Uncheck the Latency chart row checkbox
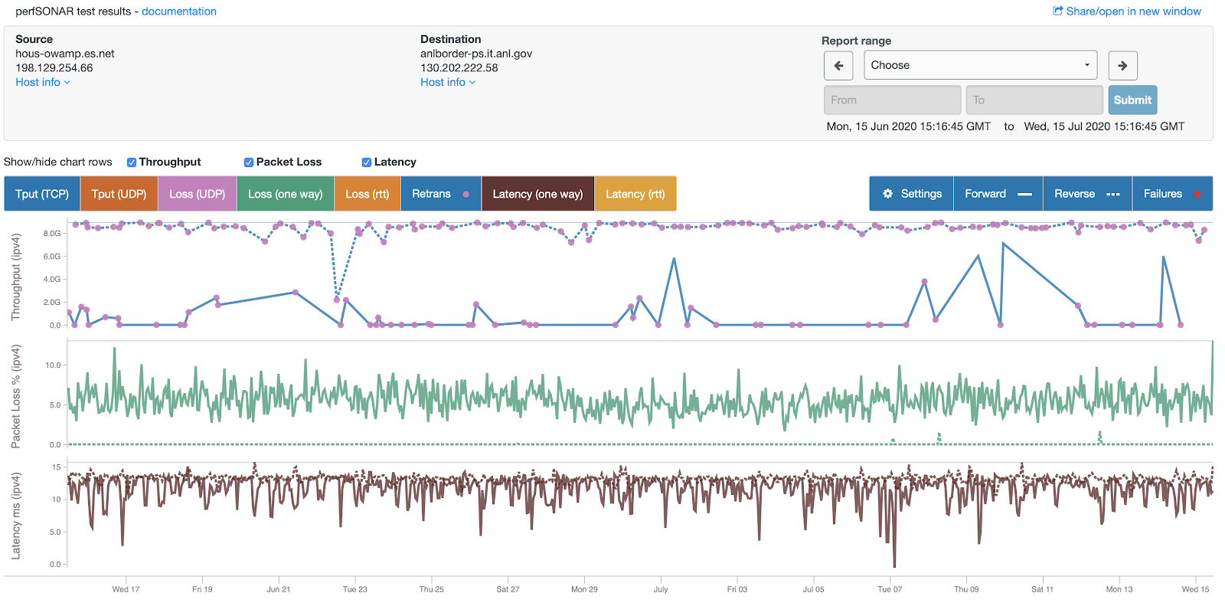The height and width of the screenshot is (606, 1225). (x=367, y=162)
